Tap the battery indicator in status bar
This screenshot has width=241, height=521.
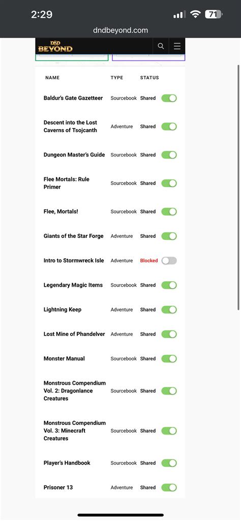pyautogui.click(x=214, y=14)
